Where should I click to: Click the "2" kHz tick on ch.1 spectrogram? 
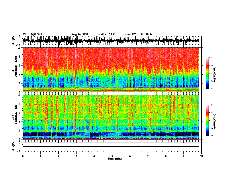(x=20, y=83)
